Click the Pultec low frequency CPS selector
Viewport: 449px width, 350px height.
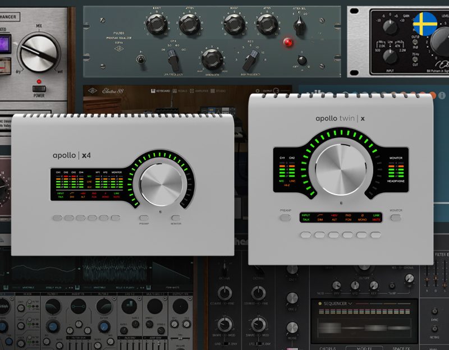tap(173, 61)
